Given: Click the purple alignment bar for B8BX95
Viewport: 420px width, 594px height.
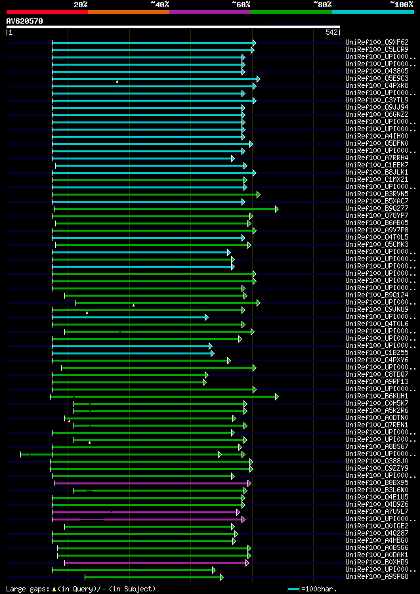Looking at the screenshot, I should 153,483.
